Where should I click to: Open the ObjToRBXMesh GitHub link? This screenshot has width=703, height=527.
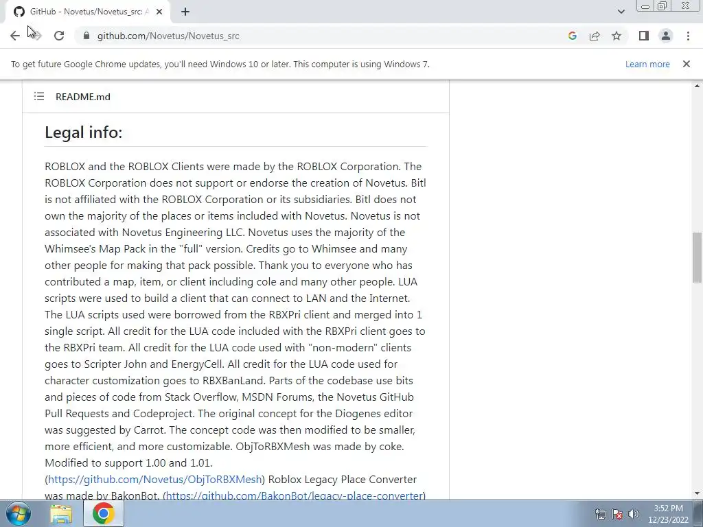click(x=154, y=480)
